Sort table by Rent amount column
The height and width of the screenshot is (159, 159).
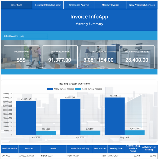point(100,149)
